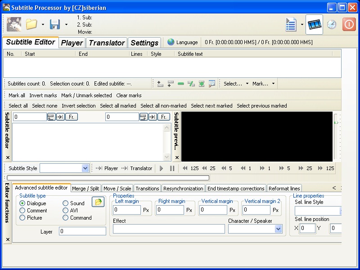Open the Select... dropdown menu

(236, 84)
